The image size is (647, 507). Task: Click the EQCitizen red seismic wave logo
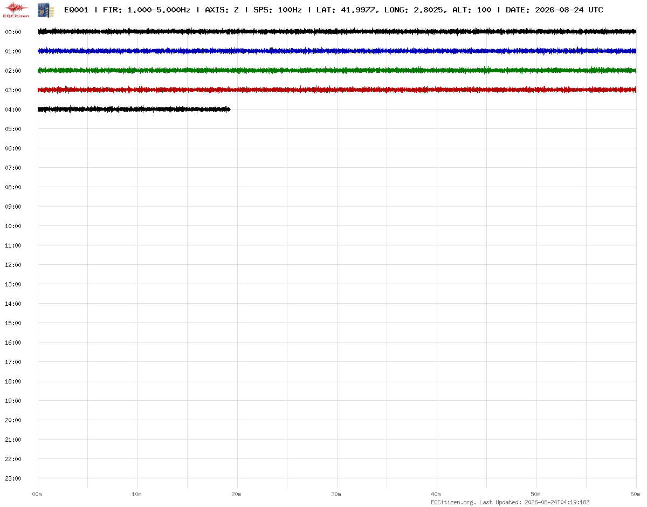(x=16, y=9)
